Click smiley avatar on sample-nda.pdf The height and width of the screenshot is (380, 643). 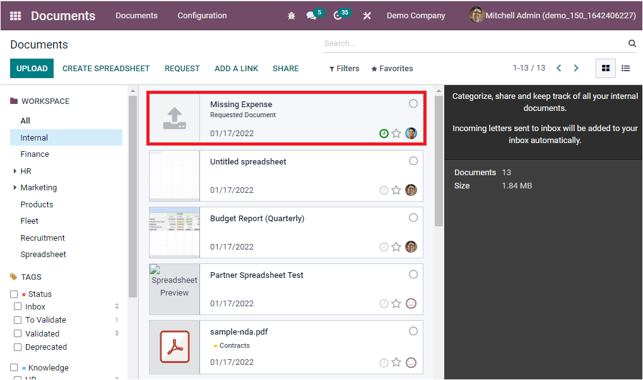[x=411, y=362]
